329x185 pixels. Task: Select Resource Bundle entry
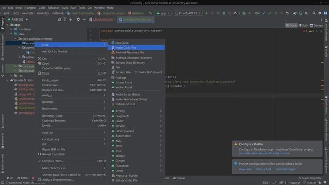point(136,176)
